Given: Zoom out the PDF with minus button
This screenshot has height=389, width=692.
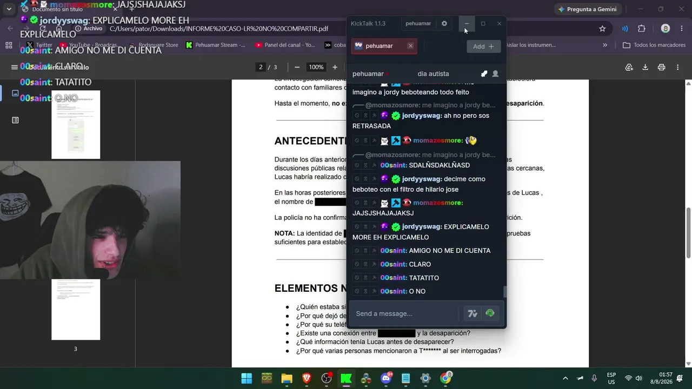Looking at the screenshot, I should coord(297,67).
